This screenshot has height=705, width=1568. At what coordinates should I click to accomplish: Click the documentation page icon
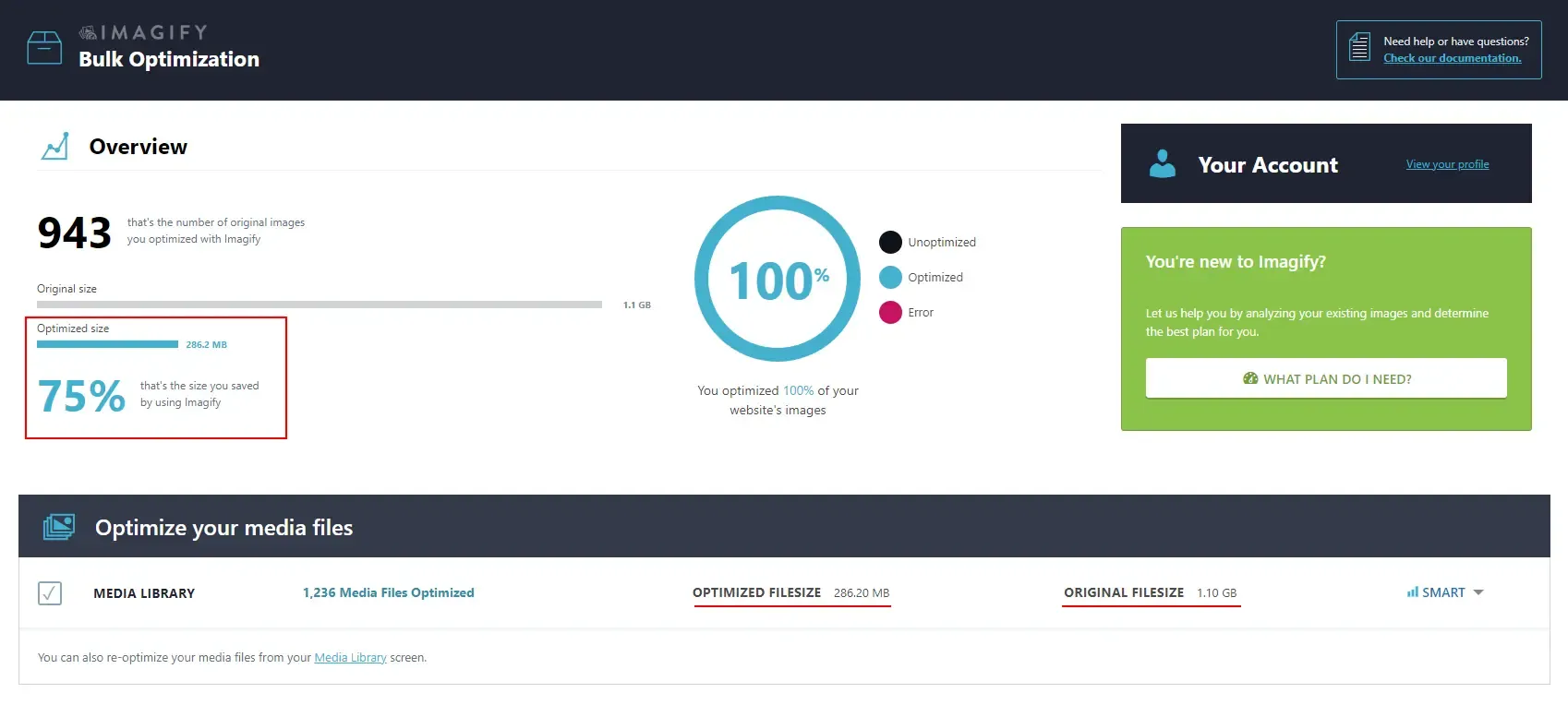click(x=1359, y=46)
